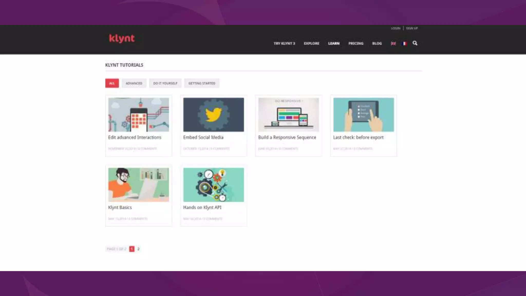This screenshot has width=526, height=296.
Task: Filter tutorials by Do It Yourself
Action: (165, 83)
